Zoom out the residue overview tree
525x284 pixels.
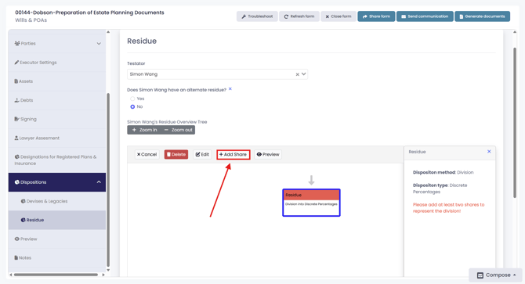[x=178, y=130]
